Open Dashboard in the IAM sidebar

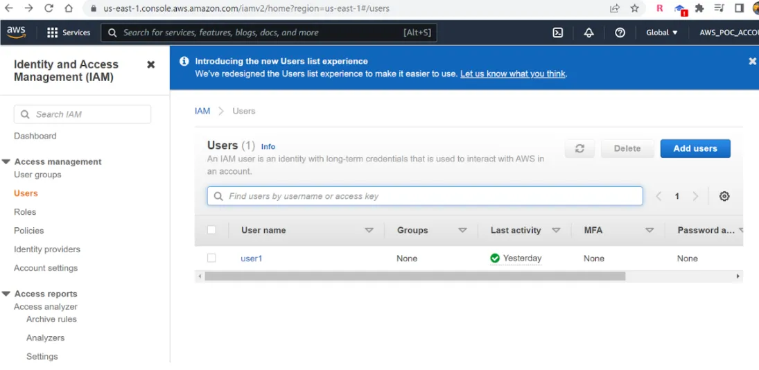(35, 136)
